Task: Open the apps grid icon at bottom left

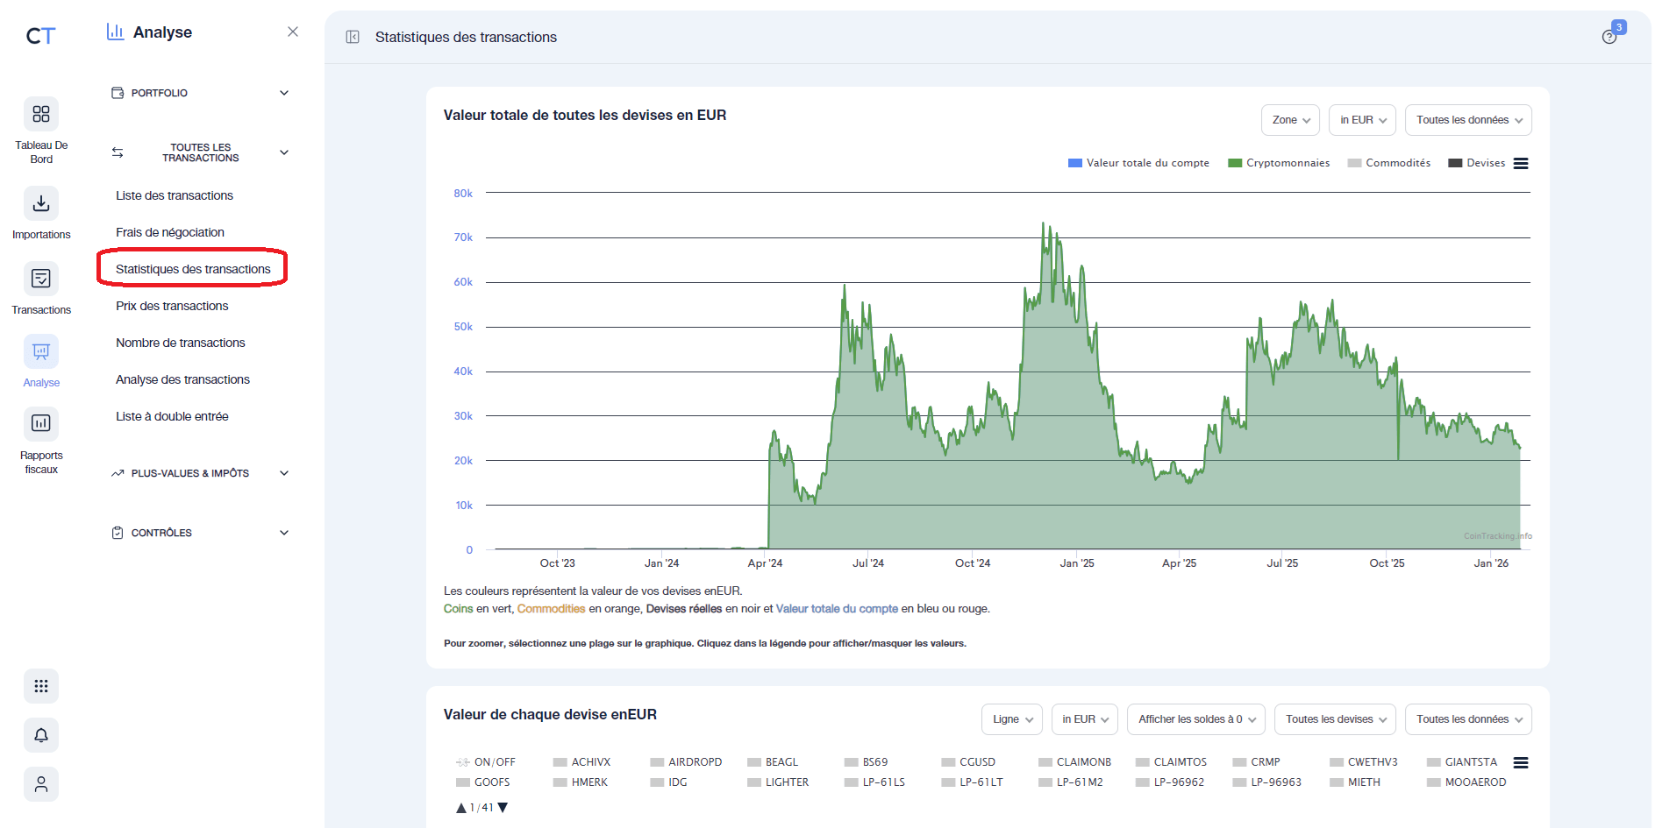Action: (x=40, y=686)
